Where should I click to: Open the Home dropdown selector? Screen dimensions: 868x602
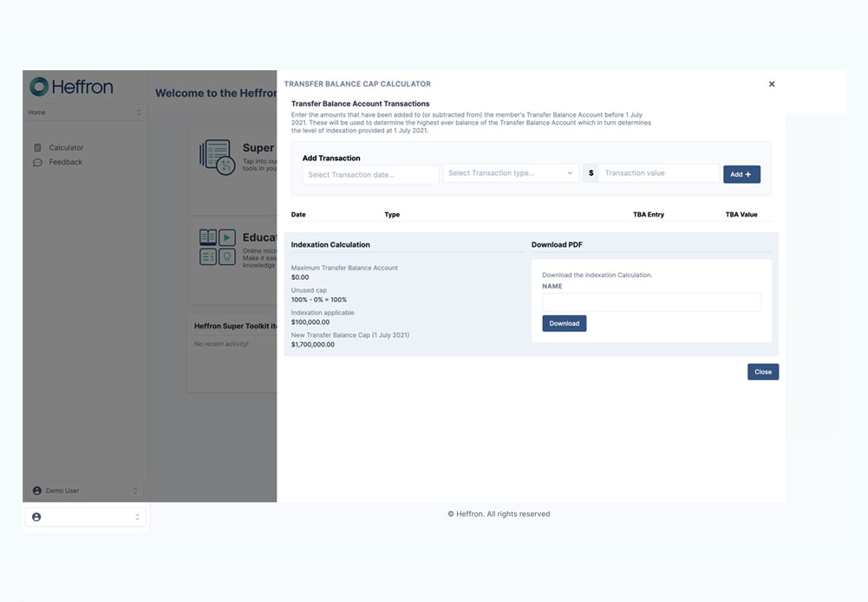click(85, 113)
